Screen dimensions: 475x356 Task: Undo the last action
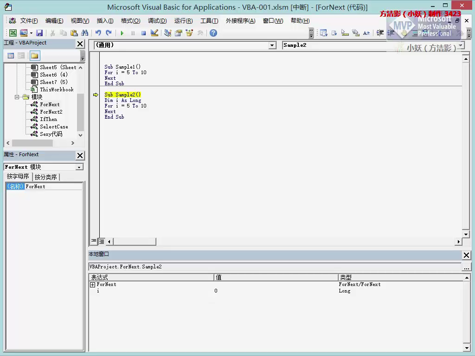pos(98,33)
